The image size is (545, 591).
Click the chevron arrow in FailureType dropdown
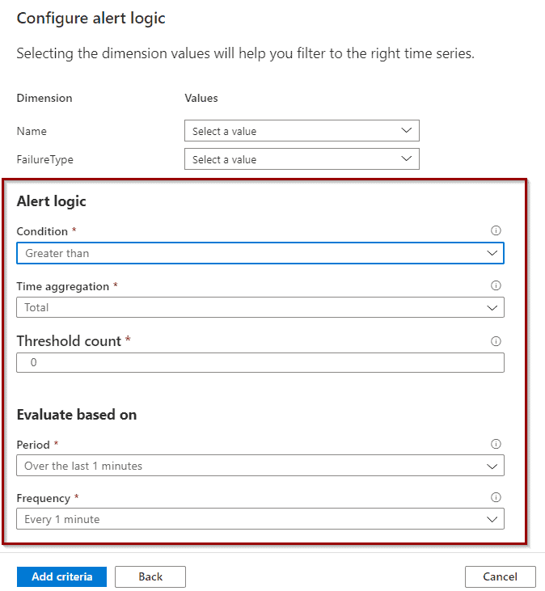click(x=406, y=158)
